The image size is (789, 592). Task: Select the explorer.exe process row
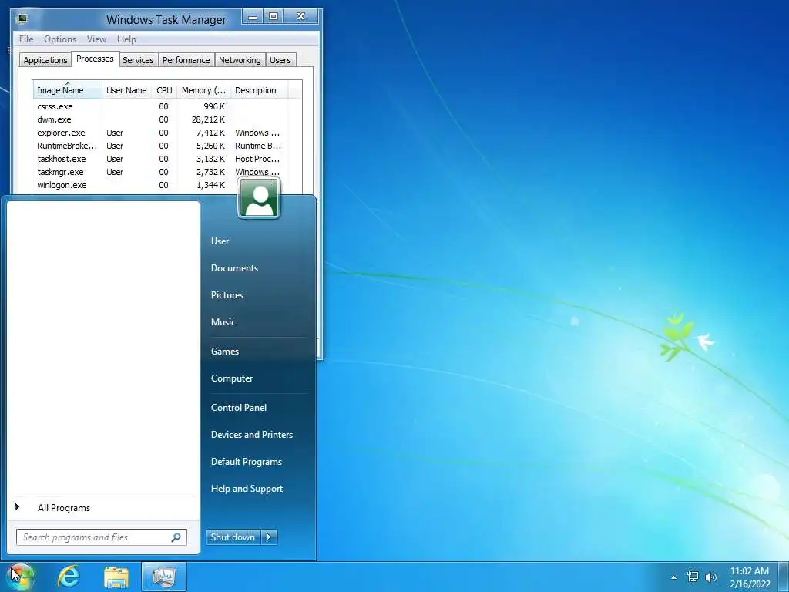click(x=167, y=133)
